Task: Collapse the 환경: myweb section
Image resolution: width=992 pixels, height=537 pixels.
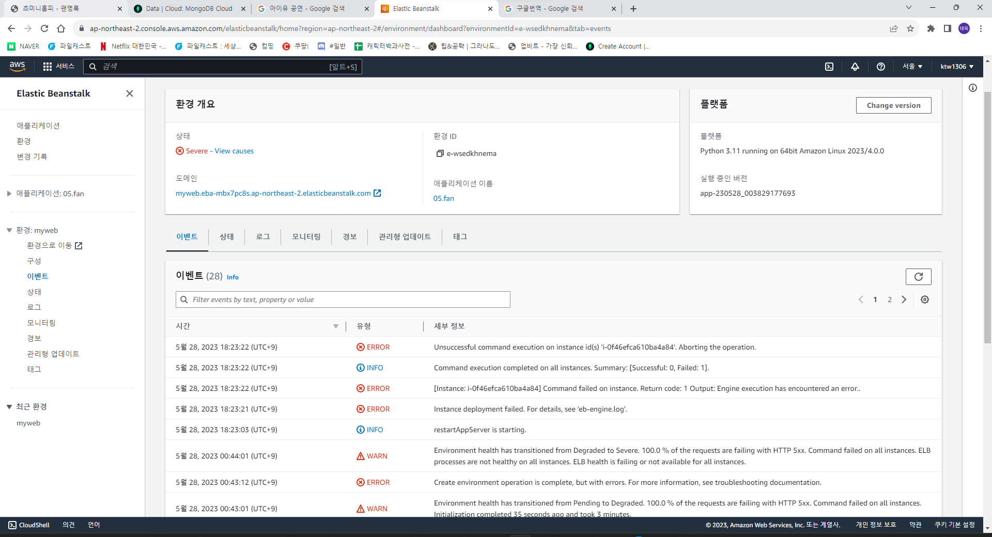Action: [x=9, y=230]
